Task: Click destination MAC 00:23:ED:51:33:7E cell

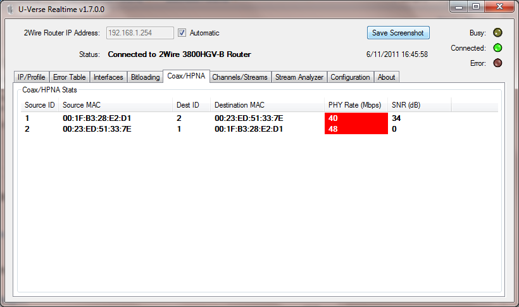Action: [249, 118]
